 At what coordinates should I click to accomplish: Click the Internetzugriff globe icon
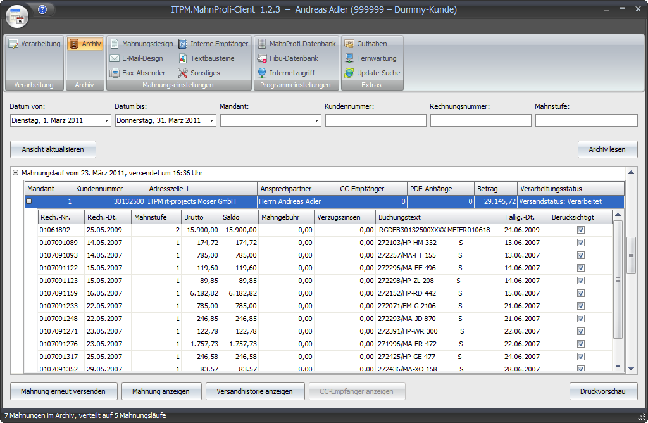coord(262,73)
